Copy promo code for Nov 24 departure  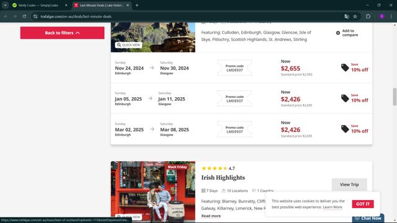234,68
